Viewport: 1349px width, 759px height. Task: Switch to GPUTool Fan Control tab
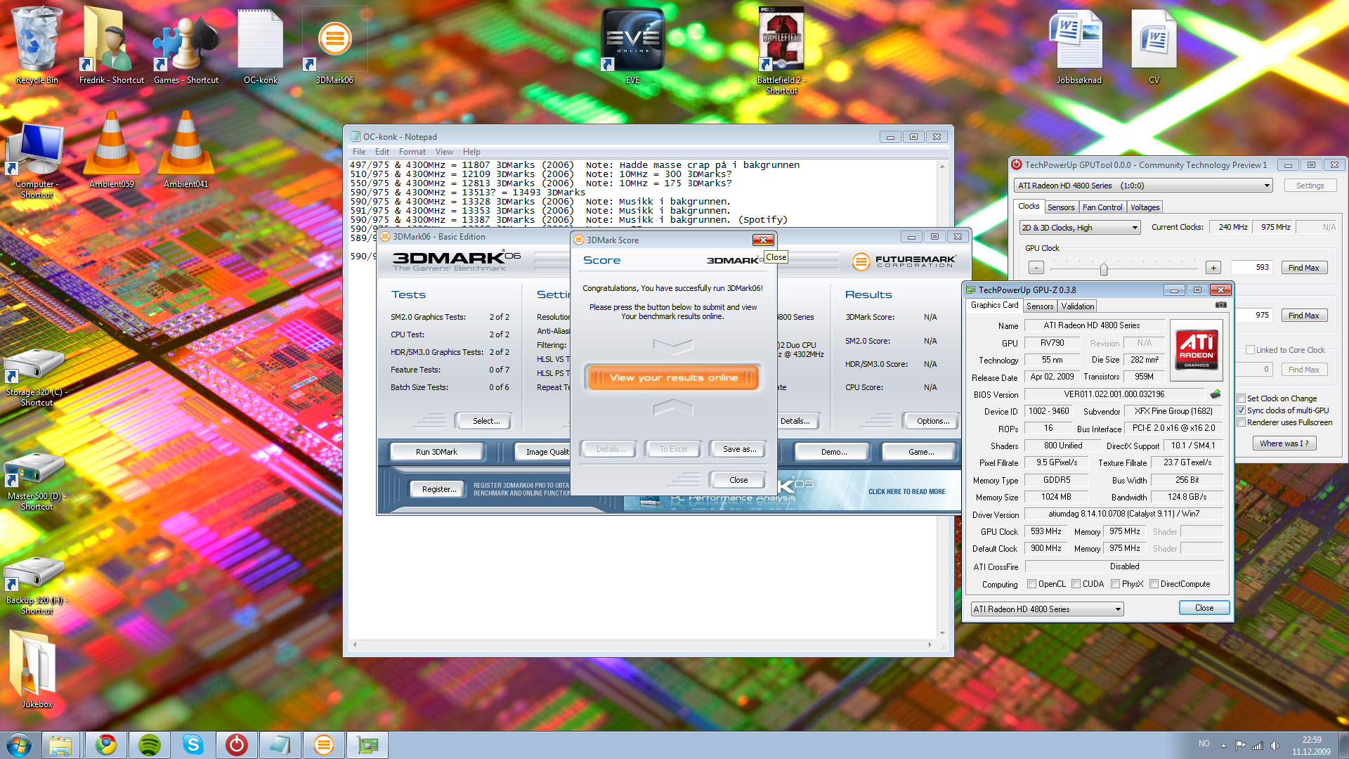click(x=1102, y=207)
